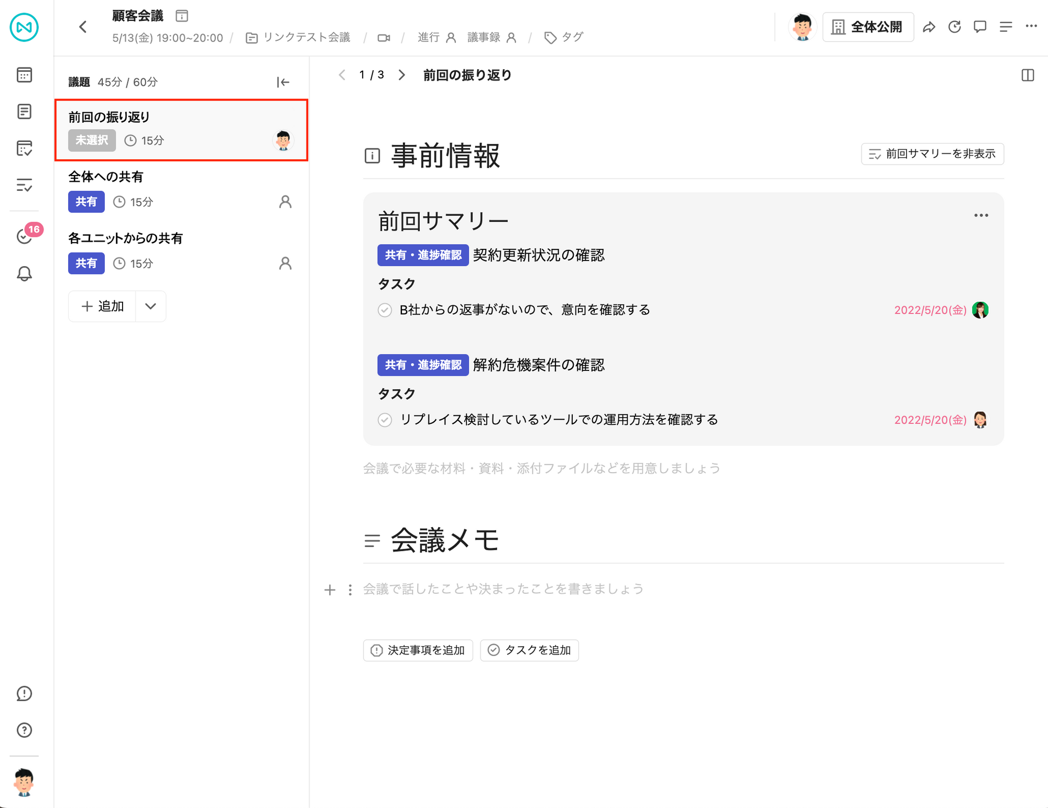This screenshot has width=1048, height=808.
Task: Check off the B社からの返事 task
Action: pyautogui.click(x=385, y=310)
